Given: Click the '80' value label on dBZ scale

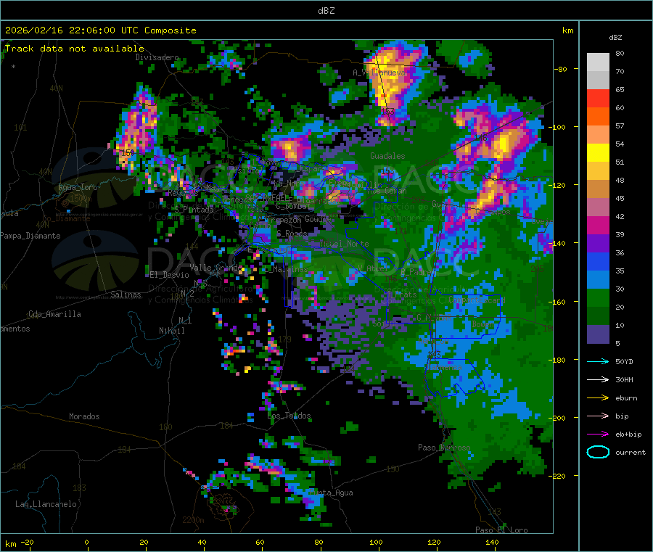Looking at the screenshot, I should [x=620, y=53].
